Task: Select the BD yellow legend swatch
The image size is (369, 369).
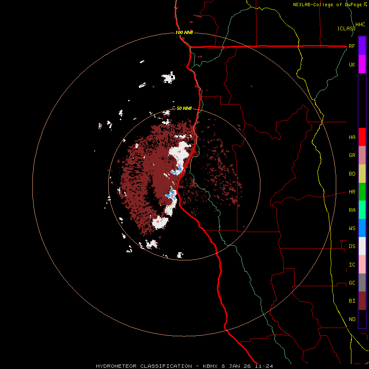Action: click(362, 174)
